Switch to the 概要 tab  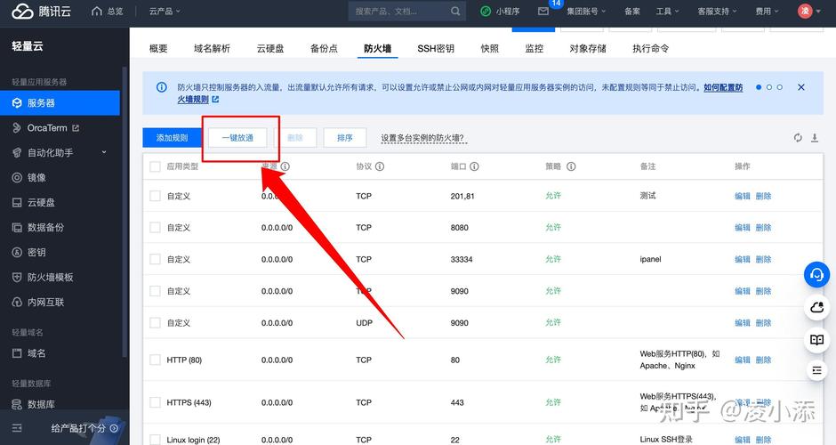tap(158, 49)
